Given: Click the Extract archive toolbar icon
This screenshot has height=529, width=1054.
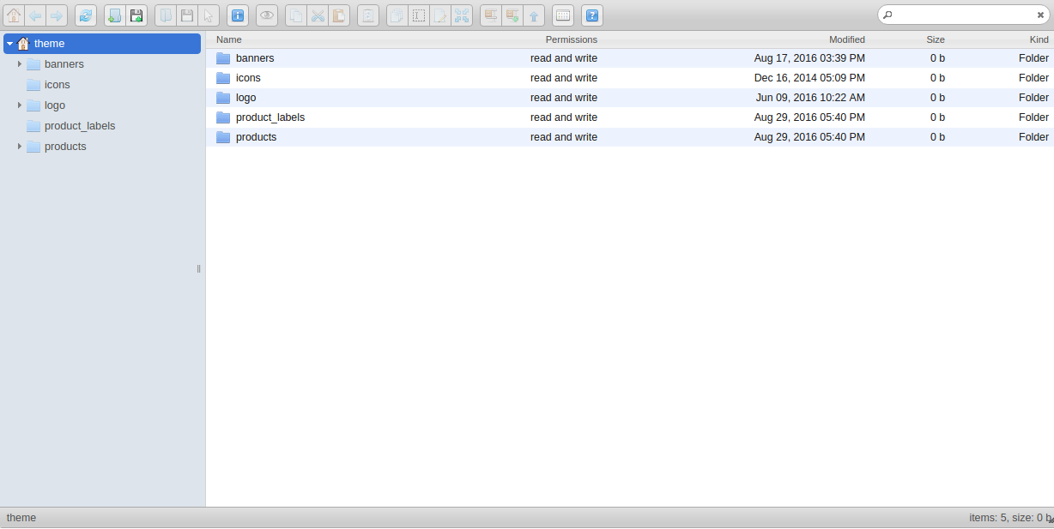Looking at the screenshot, I should pos(491,15).
